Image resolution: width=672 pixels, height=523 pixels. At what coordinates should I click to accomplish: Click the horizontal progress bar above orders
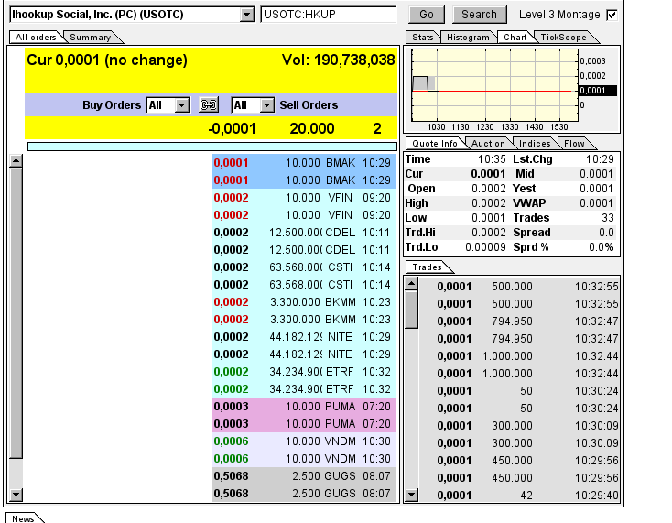point(212,146)
